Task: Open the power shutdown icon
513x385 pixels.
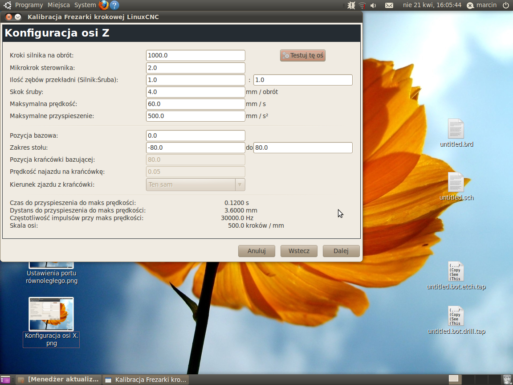Action: click(506, 5)
